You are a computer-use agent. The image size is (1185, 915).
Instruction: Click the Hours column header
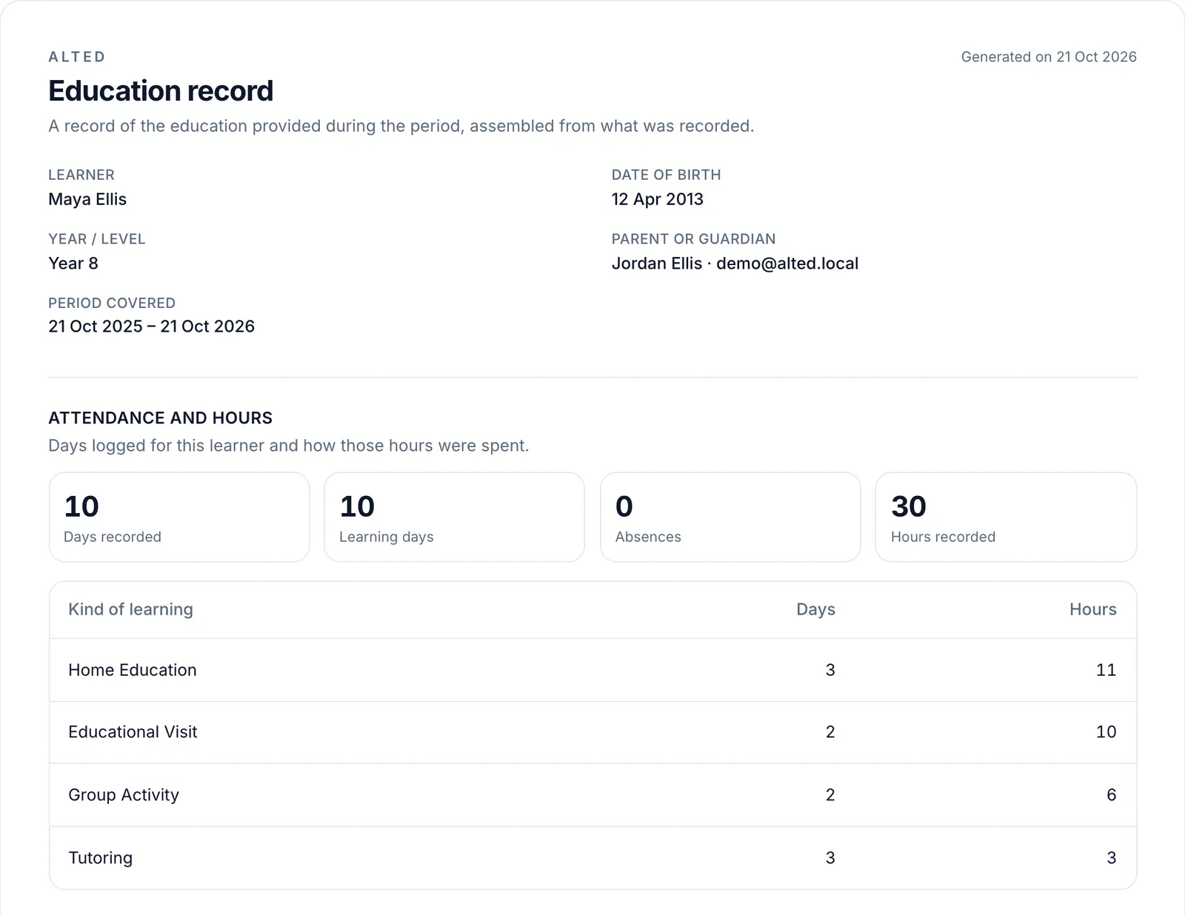1092,609
